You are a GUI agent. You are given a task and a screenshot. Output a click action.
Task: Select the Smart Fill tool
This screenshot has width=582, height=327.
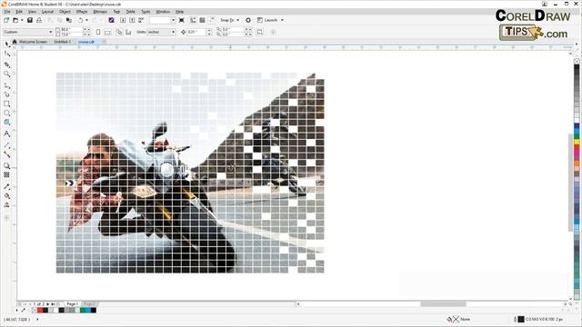6,205
